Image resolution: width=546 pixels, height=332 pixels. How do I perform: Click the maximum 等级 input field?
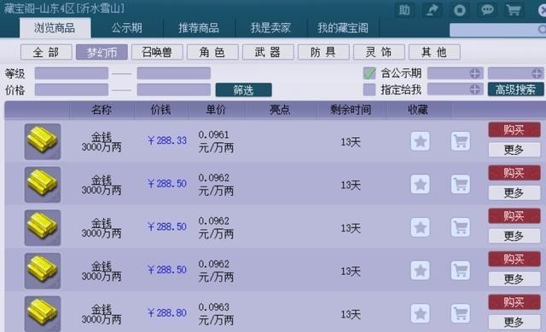coord(174,73)
